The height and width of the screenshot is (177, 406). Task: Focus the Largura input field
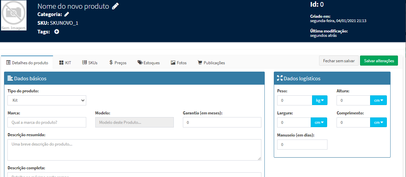tap(294, 122)
